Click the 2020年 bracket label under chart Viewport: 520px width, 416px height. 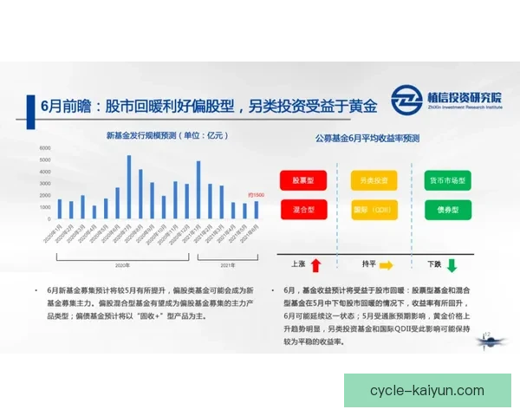123,265
